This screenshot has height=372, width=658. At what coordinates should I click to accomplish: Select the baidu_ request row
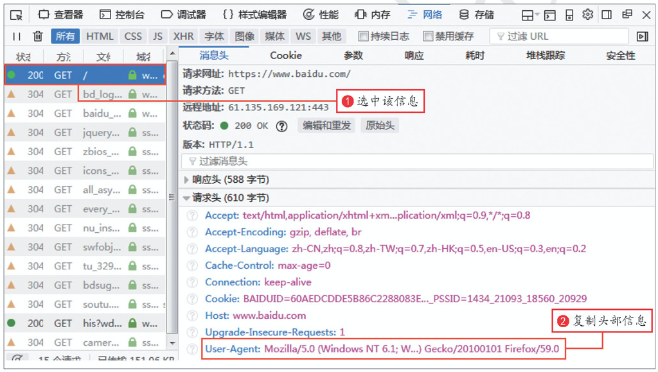click(85, 114)
